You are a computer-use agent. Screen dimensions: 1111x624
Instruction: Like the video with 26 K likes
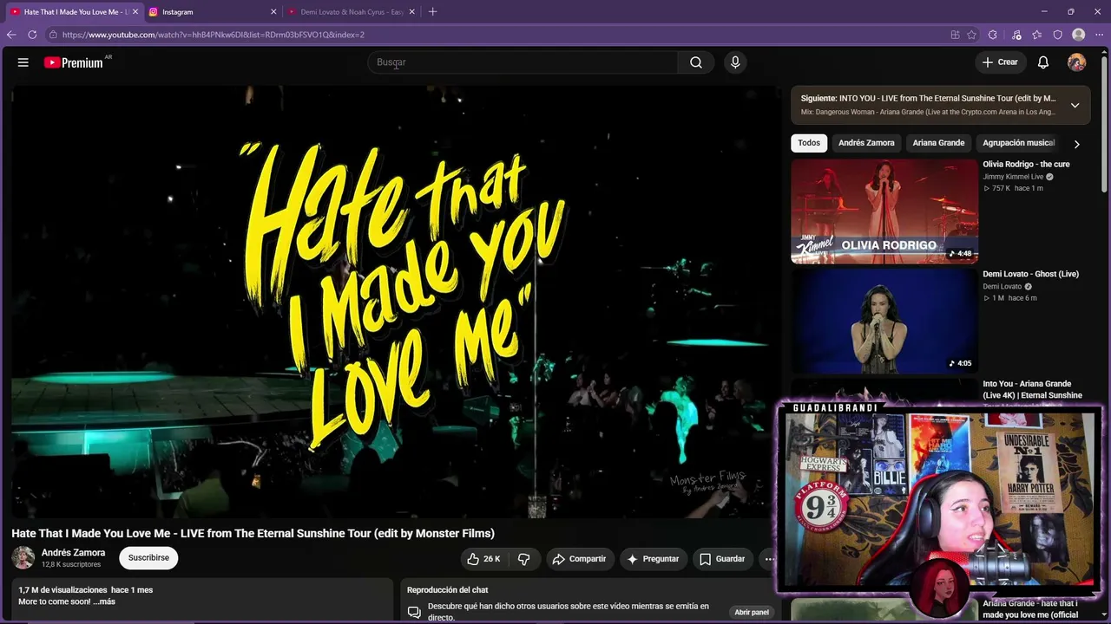pos(483,559)
